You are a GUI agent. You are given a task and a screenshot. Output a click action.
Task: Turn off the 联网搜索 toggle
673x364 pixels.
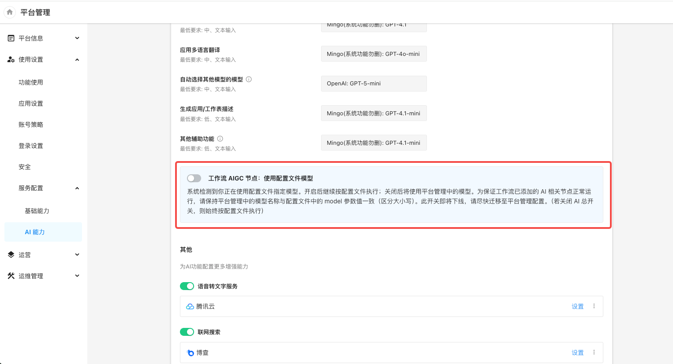click(x=187, y=332)
